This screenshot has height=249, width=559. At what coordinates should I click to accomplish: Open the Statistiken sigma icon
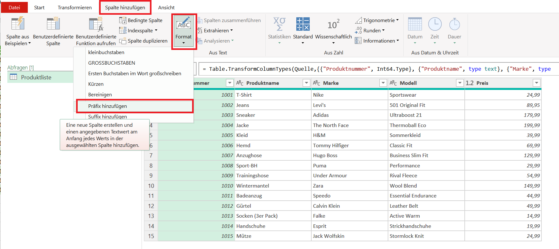coord(279,24)
